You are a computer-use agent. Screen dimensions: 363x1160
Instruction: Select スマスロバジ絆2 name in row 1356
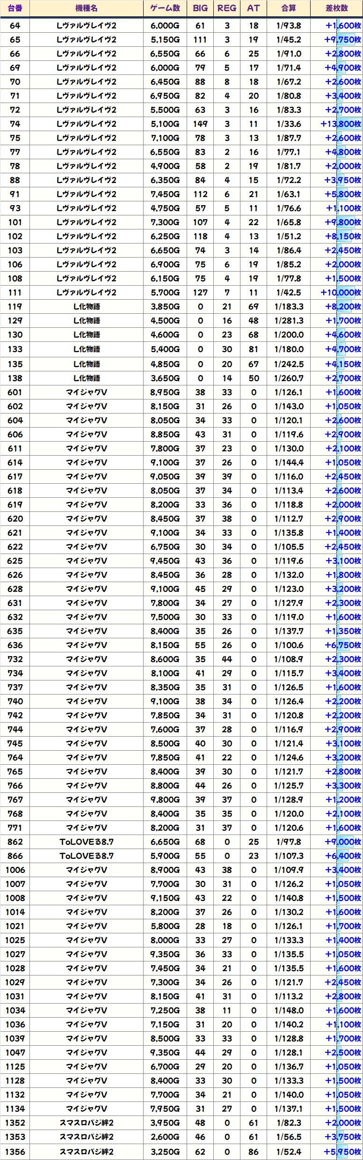87,1152
